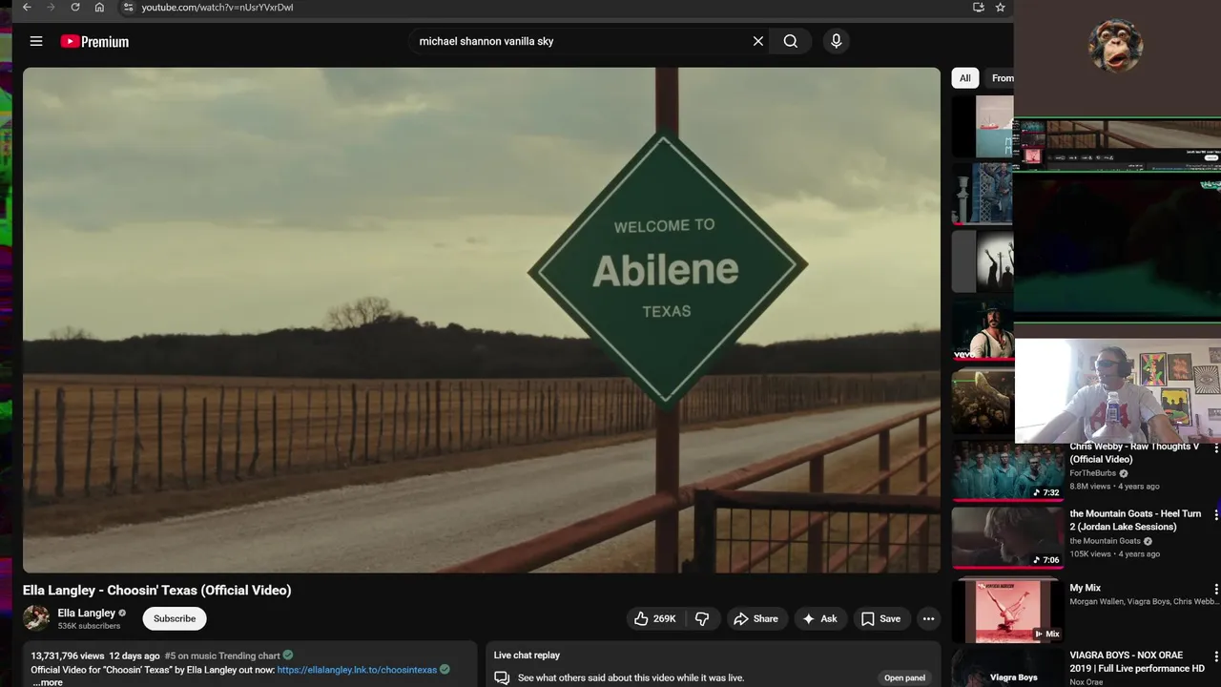Subscribe to Ella Langley's channel
Screen dimensions: 1221x687
[x=175, y=618]
